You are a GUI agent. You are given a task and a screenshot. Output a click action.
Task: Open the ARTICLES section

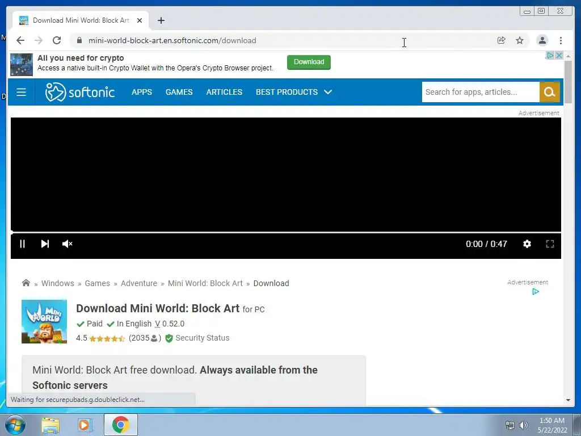pyautogui.click(x=224, y=92)
